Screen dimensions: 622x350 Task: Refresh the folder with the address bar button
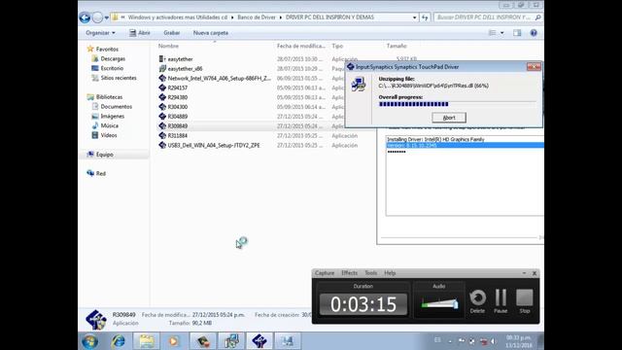click(425, 17)
